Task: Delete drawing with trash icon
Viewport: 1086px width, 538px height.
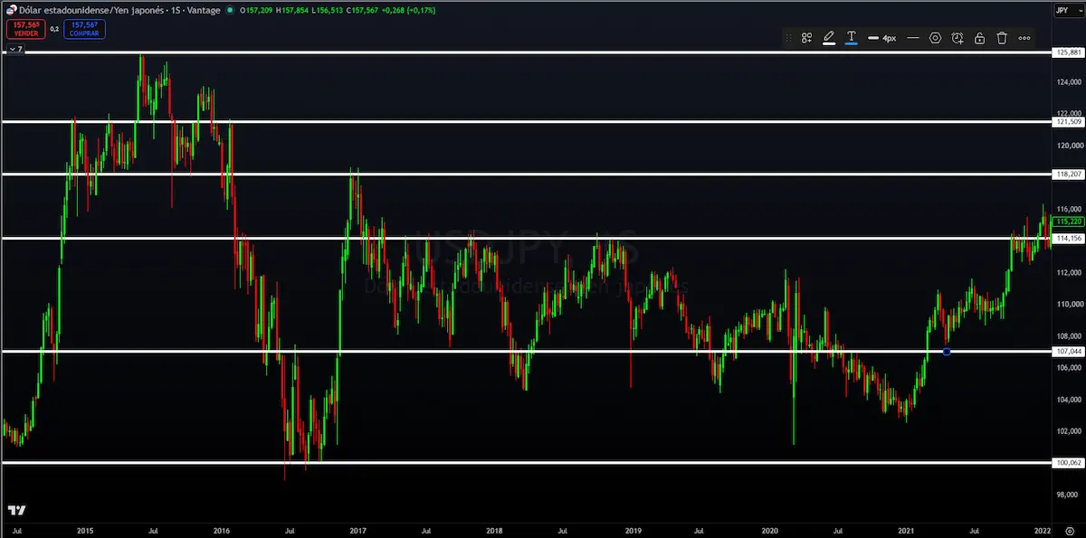Action: pos(1002,38)
